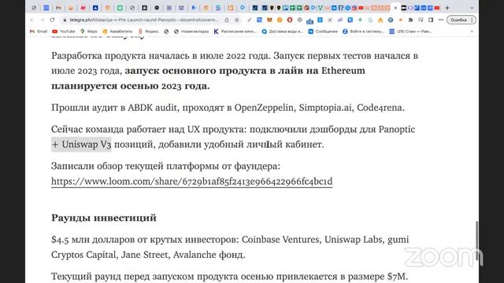Open Доставка воды bookmark
The width and height of the screenshot is (504, 283).
pyautogui.click(x=283, y=31)
